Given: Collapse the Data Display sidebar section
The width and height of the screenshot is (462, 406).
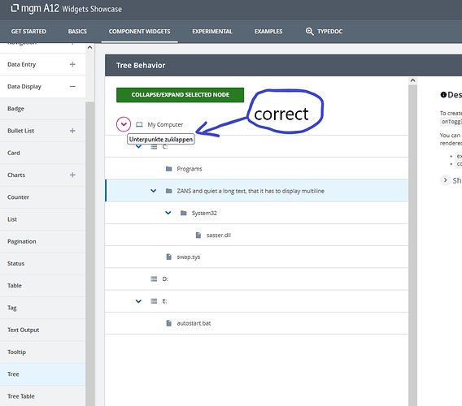Looking at the screenshot, I should tap(72, 87).
